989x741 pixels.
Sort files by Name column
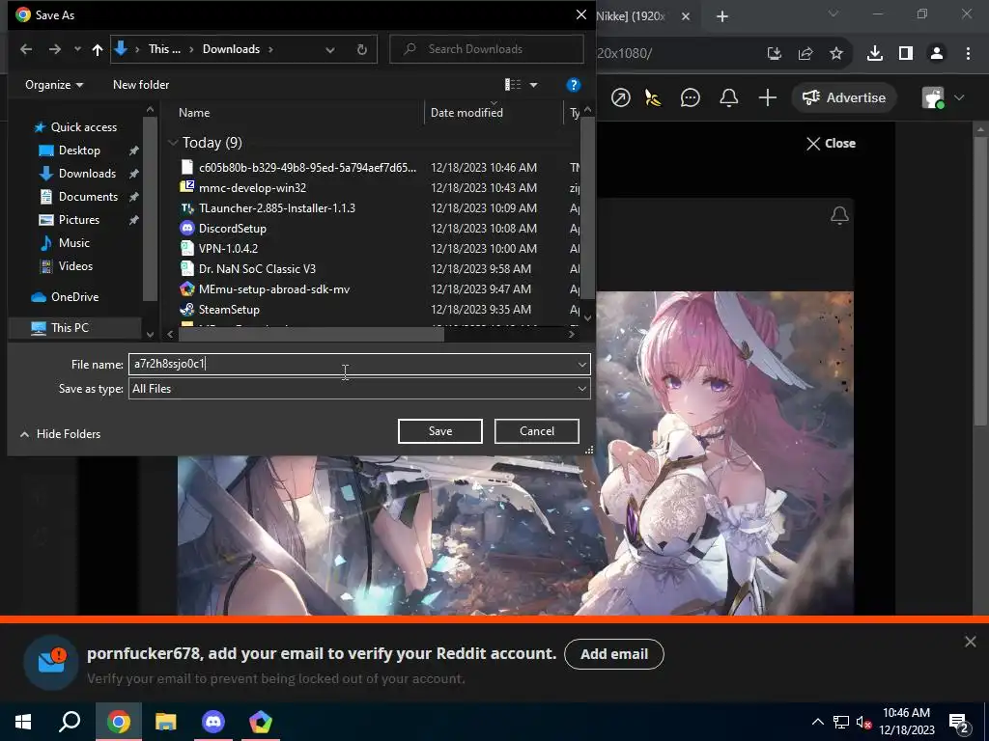pos(194,113)
